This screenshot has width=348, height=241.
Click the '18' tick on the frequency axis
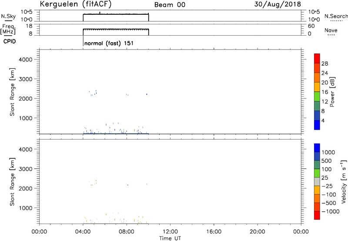click(x=29, y=26)
